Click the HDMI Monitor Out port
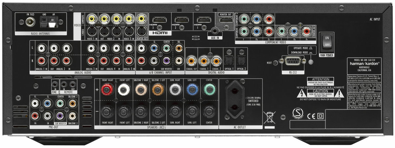This screenshot has width=395, height=148. pos(225,20)
